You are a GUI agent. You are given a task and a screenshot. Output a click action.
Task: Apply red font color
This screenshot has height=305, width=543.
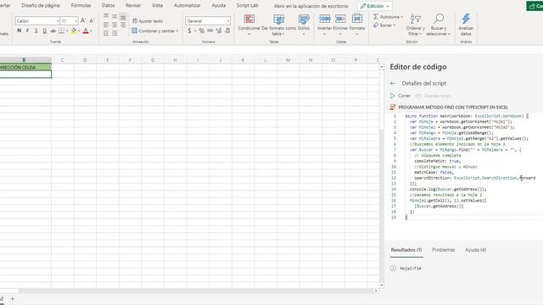point(86,30)
